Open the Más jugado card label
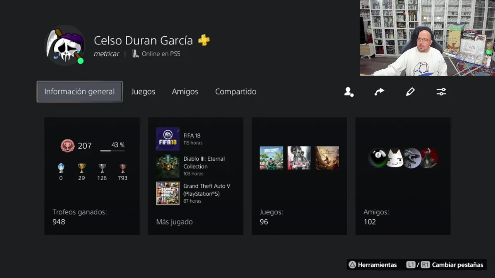The height and width of the screenshot is (278, 495). 174,222
